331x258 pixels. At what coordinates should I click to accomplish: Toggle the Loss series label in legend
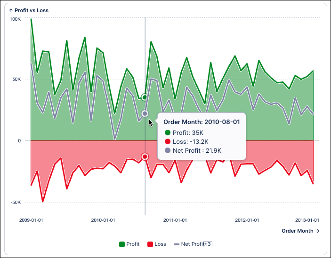[x=160, y=244]
